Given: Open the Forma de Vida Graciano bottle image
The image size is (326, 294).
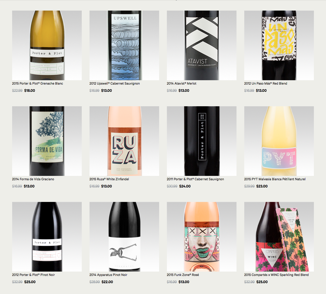Looking at the screenshot, I should click(x=47, y=141).
